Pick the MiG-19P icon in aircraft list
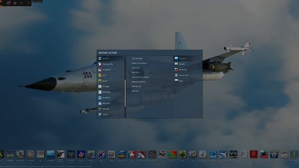The image size is (299, 168). 100,109
